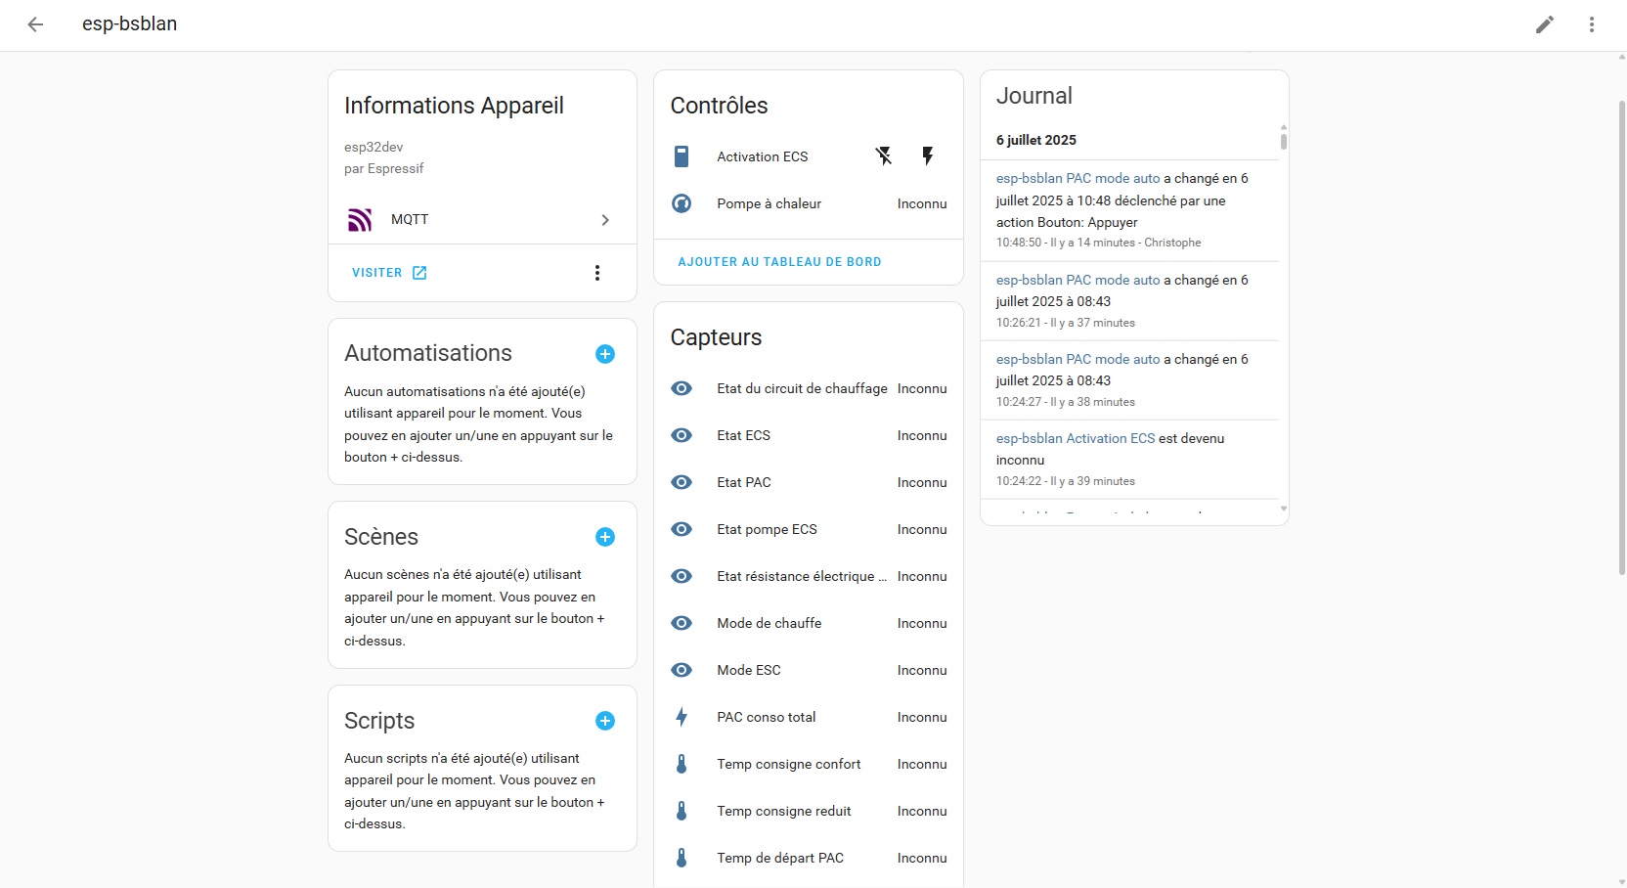Turn on Activation ECS with flash icon
1627x888 pixels.
coord(928,156)
